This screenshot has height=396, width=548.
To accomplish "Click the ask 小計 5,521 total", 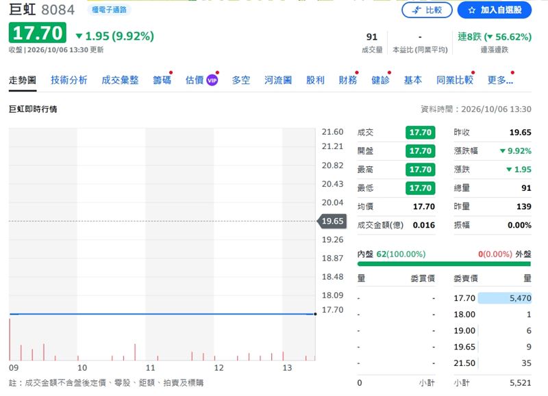I will point(521,383).
